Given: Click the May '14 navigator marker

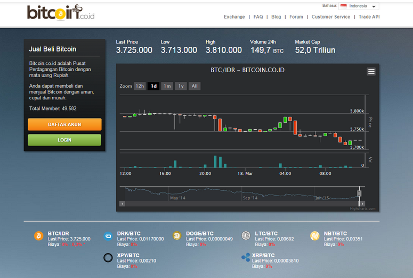Looking at the screenshot, I should (177, 198).
